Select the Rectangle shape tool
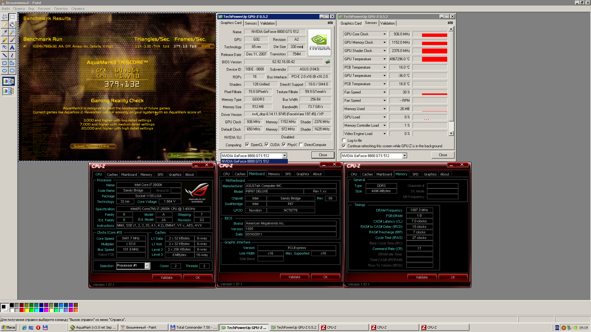591x332 pixels. 4,63
